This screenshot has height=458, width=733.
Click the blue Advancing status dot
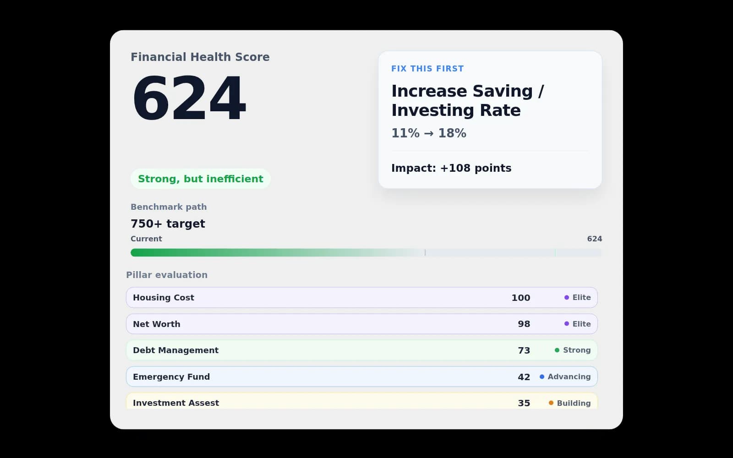[x=542, y=376]
